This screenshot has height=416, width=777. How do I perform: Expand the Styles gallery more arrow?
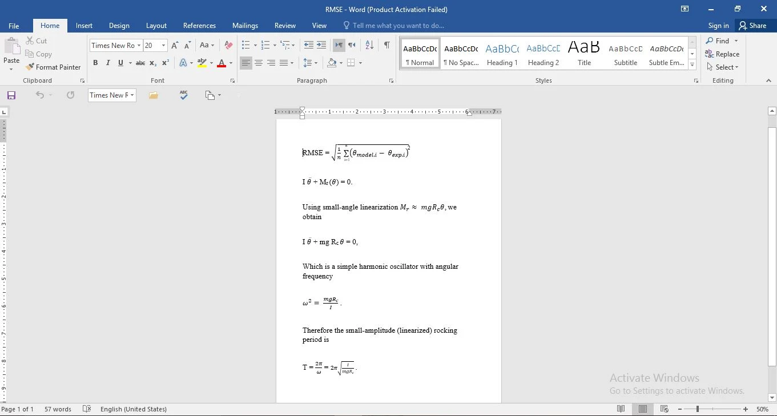coord(693,65)
